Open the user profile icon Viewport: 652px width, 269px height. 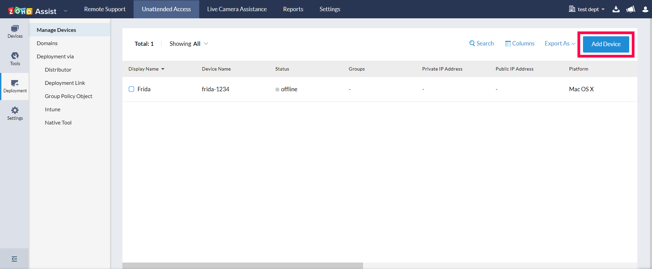coord(645,9)
